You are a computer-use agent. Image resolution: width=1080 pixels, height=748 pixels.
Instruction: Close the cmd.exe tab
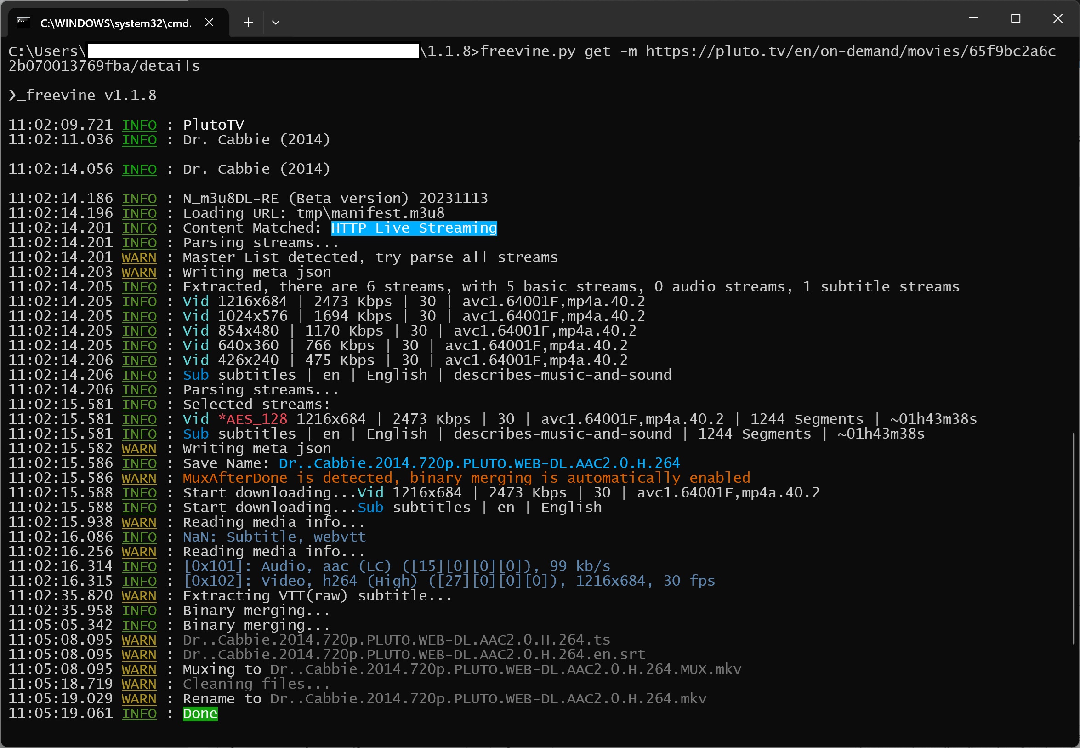click(210, 22)
